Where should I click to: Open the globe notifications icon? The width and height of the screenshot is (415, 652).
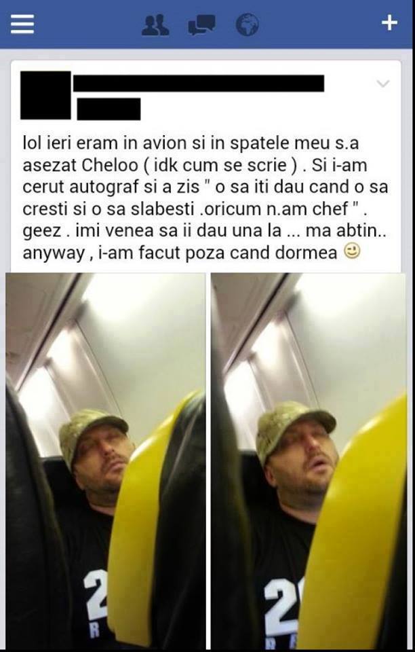tap(248, 24)
